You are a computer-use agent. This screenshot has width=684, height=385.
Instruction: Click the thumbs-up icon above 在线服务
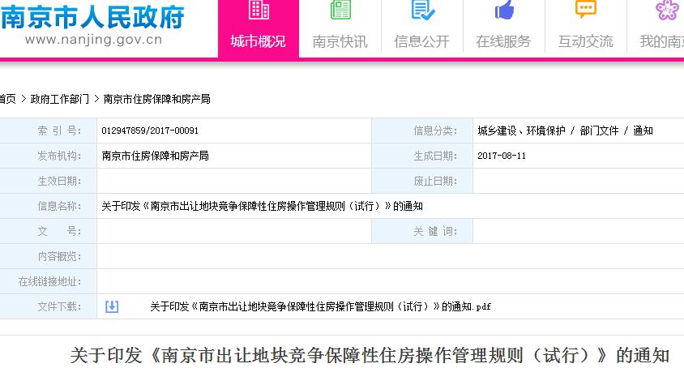[x=504, y=10]
